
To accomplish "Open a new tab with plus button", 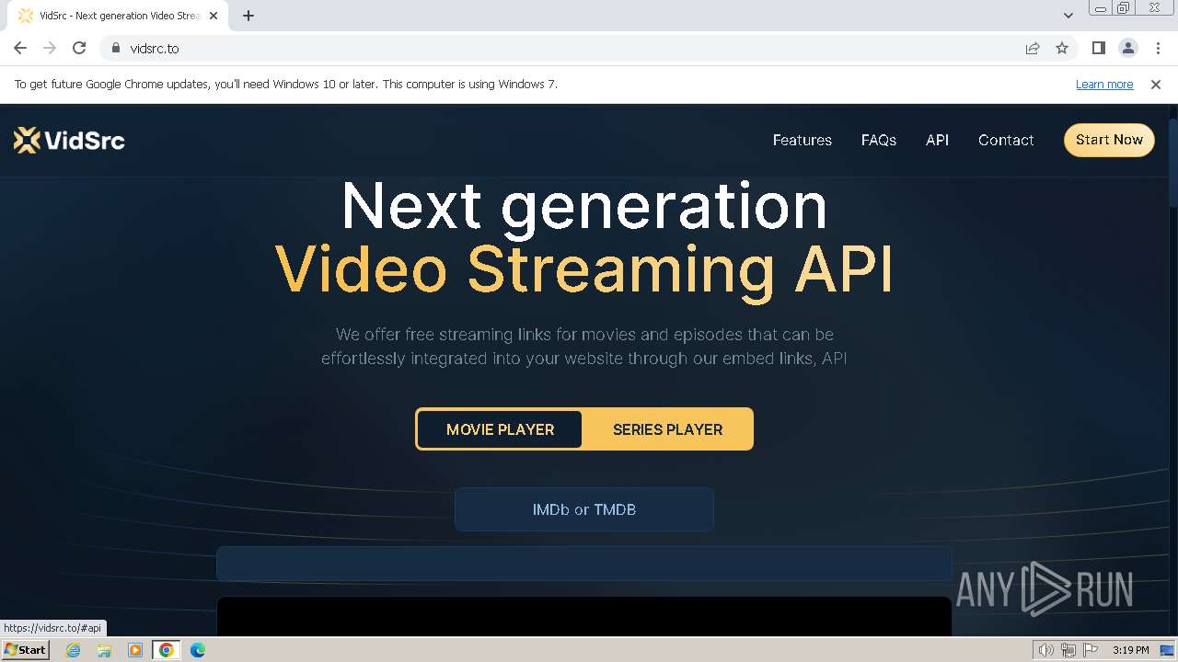I will 248,16.
